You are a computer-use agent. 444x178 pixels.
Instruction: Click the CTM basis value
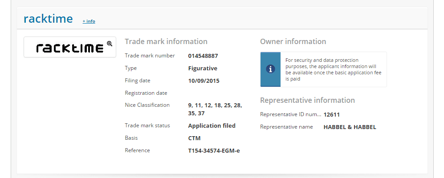(195, 138)
